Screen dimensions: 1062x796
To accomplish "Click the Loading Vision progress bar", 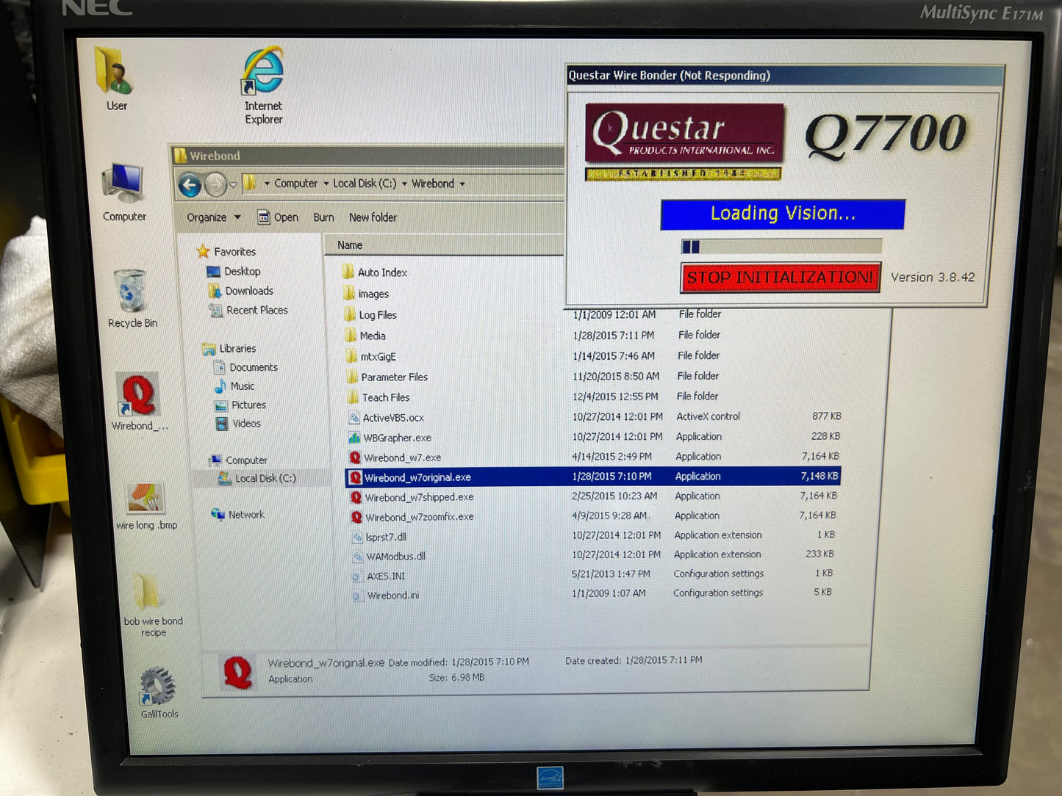I will point(781,246).
